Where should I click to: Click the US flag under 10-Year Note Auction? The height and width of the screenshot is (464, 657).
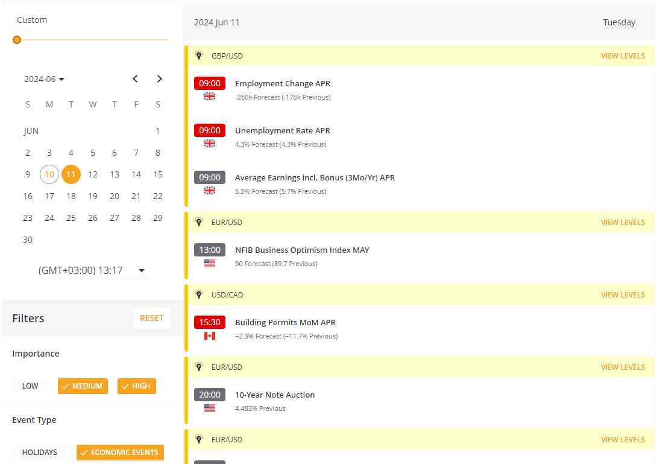click(x=209, y=407)
